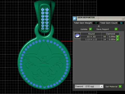125x94 pixels.
Task: Click green arrow next to Set Material
Action: (x=120, y=86)
